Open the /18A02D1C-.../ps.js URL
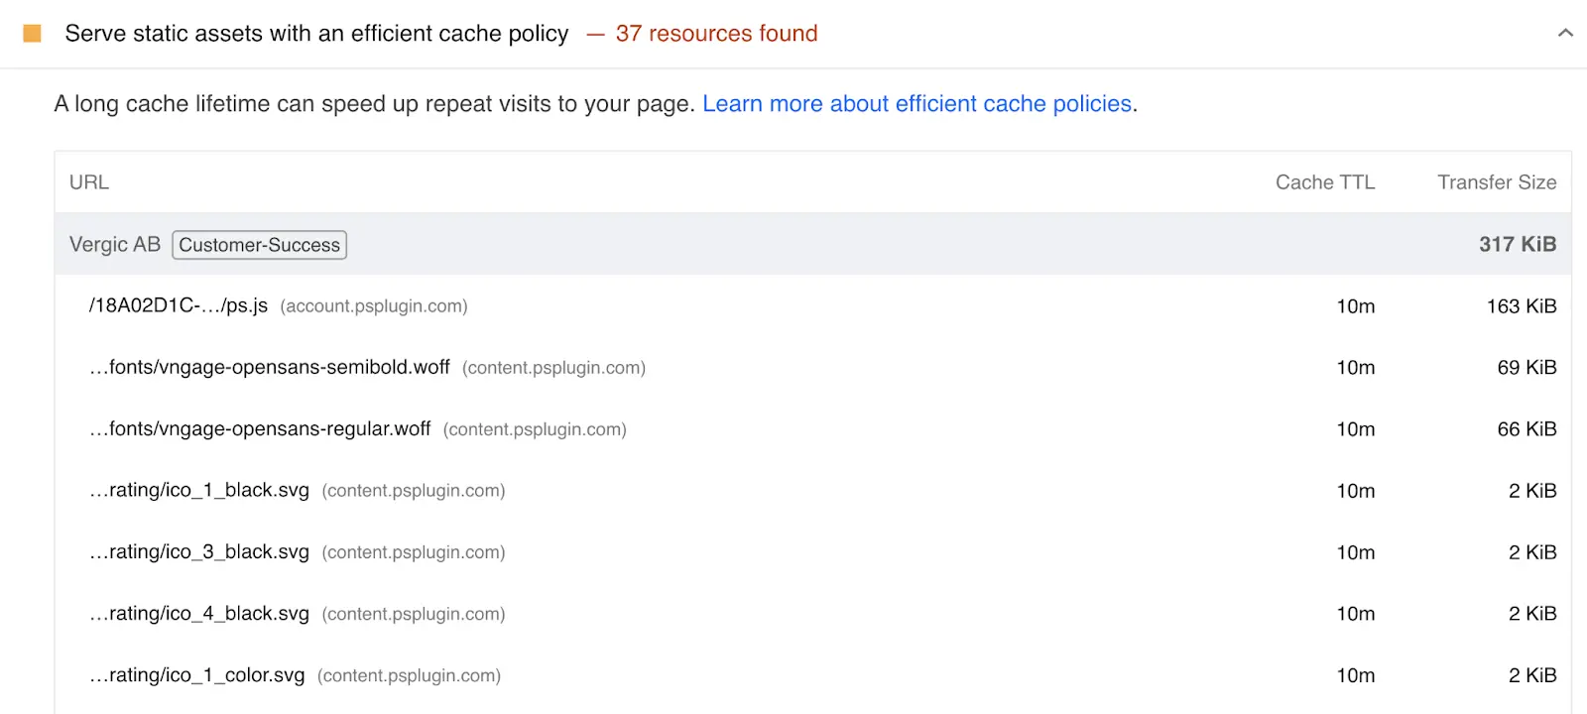The image size is (1587, 714). 179,306
